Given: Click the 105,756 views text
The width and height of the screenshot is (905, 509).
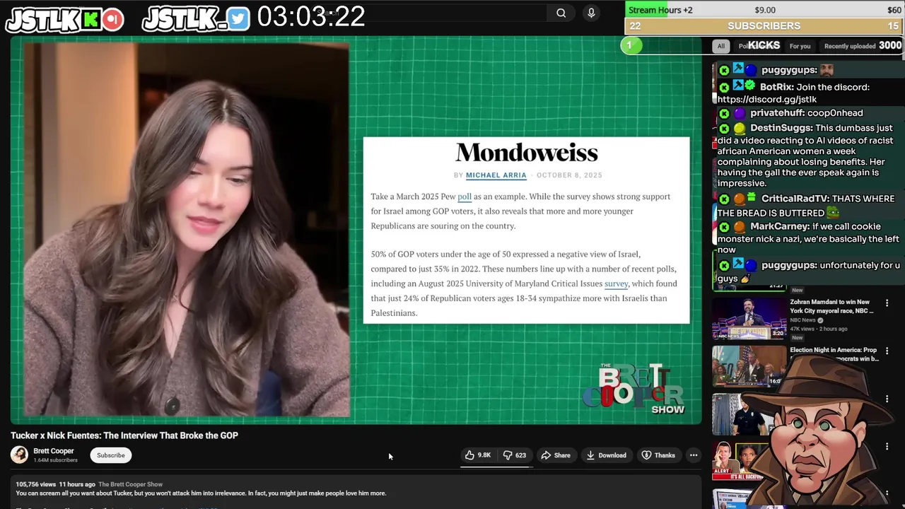Looking at the screenshot, I should [x=36, y=484].
